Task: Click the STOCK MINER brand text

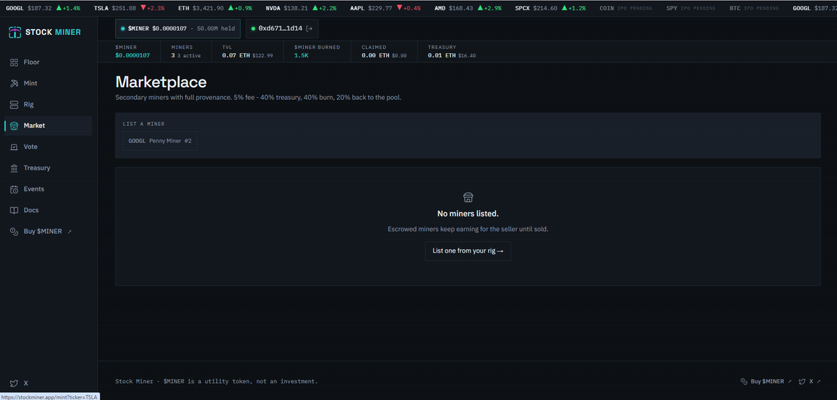Action: (53, 32)
